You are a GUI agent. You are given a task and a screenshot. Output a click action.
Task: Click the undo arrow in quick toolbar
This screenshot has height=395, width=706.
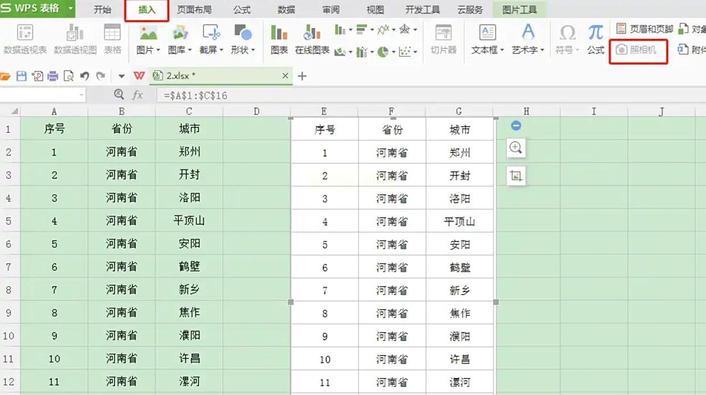pyautogui.click(x=85, y=76)
